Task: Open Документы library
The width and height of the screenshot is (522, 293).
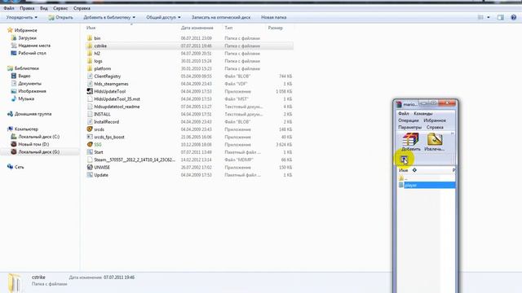Action: (29, 83)
